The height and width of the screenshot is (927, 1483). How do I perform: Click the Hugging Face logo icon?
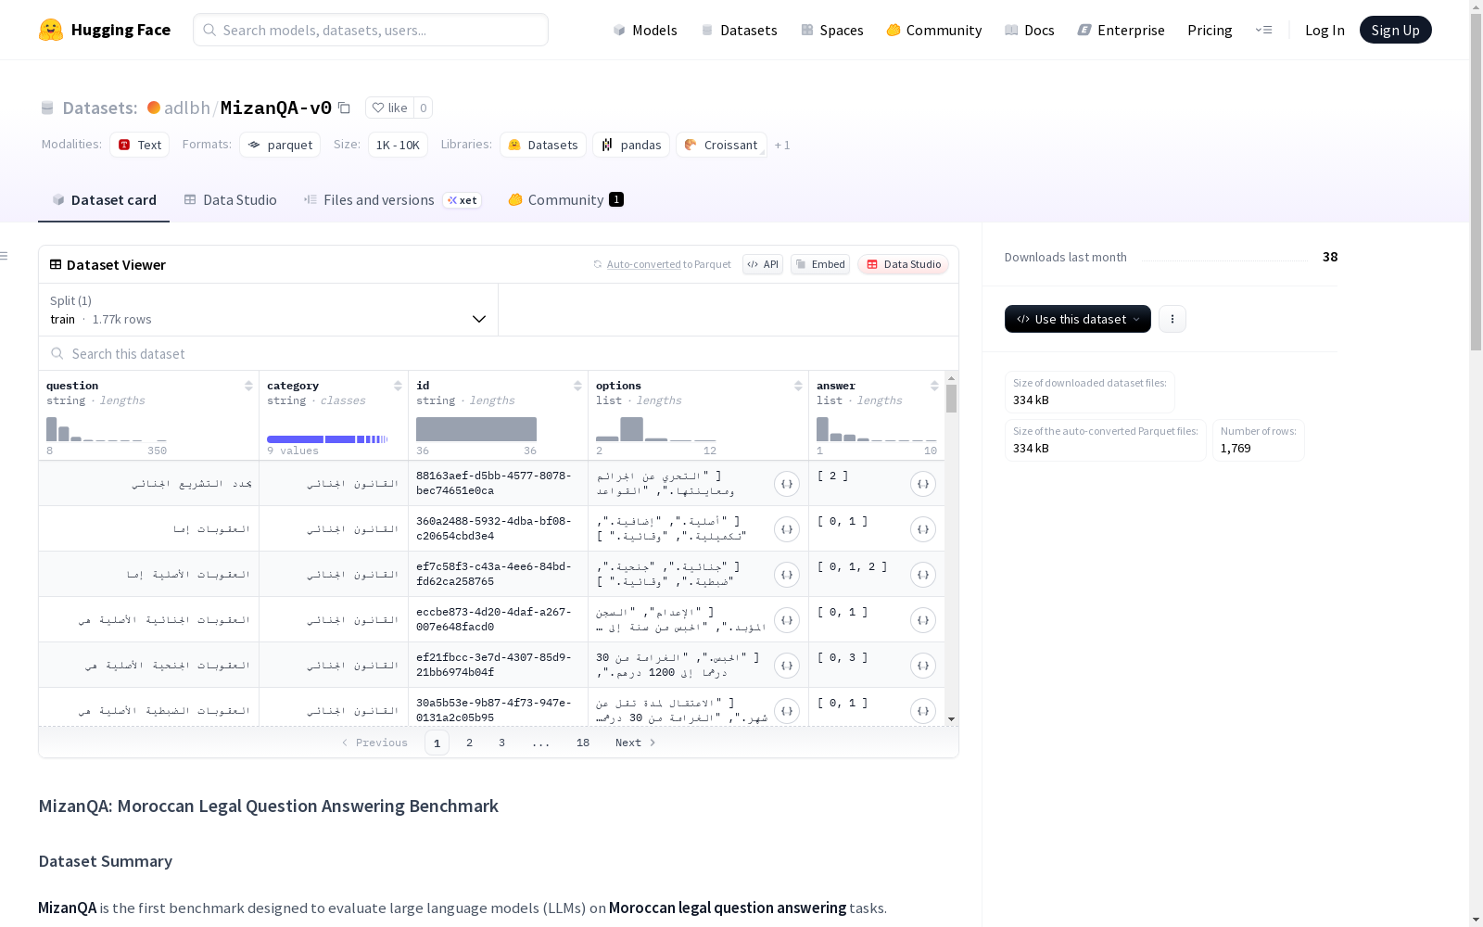51,30
